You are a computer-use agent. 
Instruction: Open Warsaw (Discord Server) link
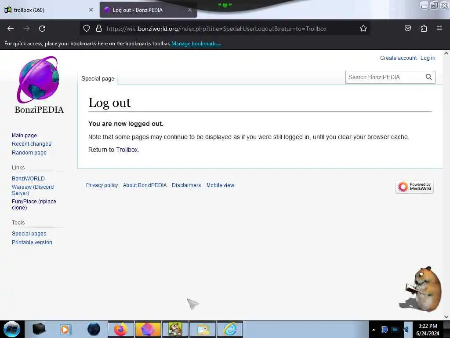(33, 190)
